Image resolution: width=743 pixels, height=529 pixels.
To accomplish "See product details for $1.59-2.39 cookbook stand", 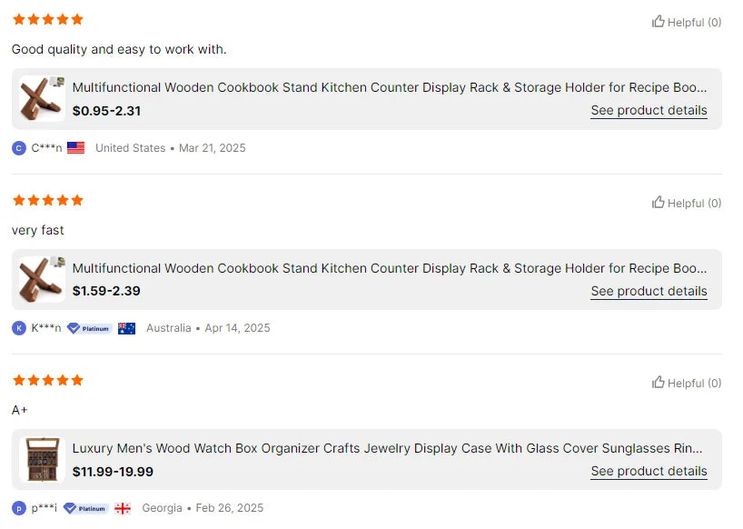I will click(x=649, y=291).
